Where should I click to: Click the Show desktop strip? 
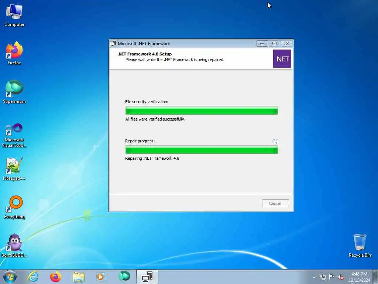pyautogui.click(x=375, y=277)
